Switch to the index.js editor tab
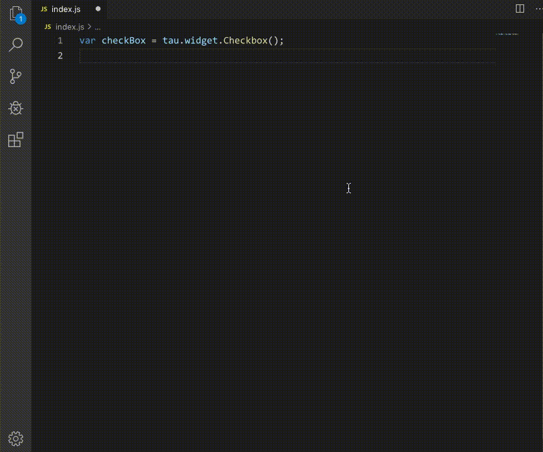Screen dimensions: 543x452 click(66, 9)
